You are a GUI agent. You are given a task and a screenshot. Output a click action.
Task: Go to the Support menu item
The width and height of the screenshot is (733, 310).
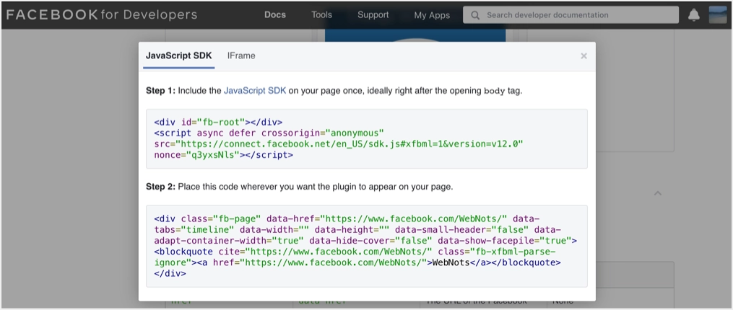[x=373, y=15]
